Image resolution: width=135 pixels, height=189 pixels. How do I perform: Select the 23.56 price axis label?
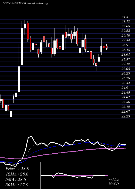coord(126,102)
